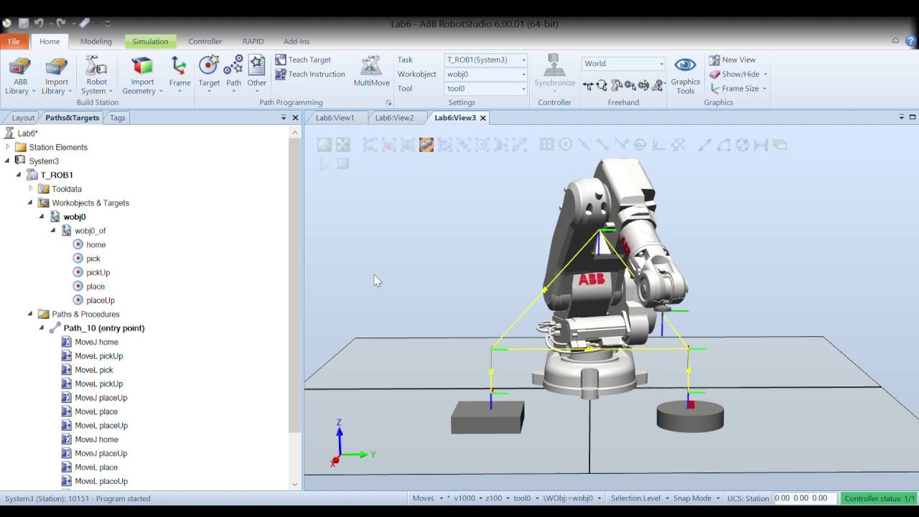Save the station from the quick access toolbar
This screenshot has width=919, height=517.
pos(24,24)
